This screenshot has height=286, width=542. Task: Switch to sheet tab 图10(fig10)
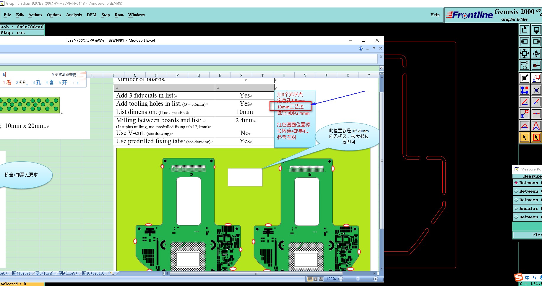tap(93, 273)
